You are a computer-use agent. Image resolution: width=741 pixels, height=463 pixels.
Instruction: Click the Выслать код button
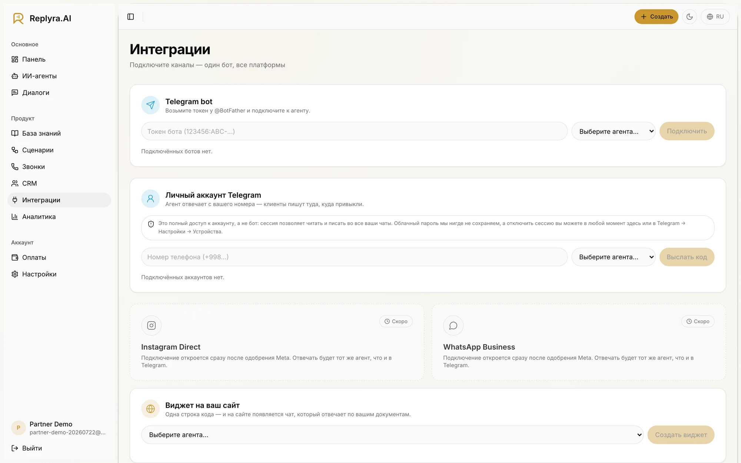tap(687, 257)
